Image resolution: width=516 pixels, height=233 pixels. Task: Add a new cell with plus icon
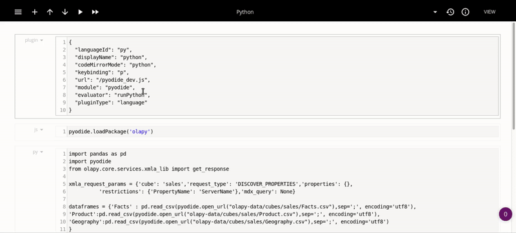click(35, 12)
